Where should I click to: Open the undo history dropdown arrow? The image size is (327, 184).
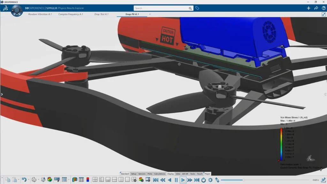tap(28, 180)
